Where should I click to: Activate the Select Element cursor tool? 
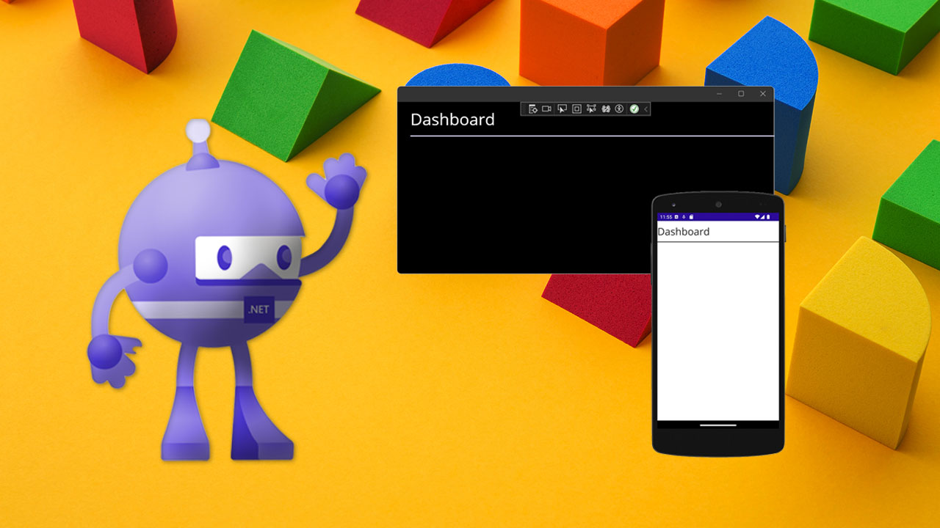tap(562, 109)
